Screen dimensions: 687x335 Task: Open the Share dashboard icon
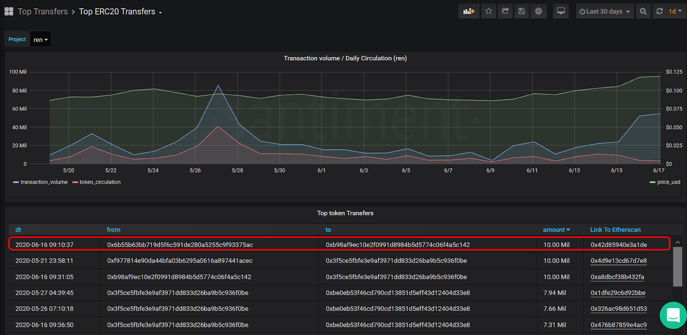tap(505, 12)
